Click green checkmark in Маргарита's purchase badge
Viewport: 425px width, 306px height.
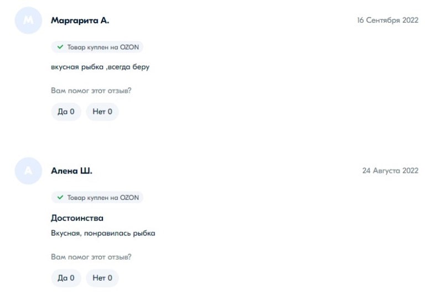click(60, 48)
